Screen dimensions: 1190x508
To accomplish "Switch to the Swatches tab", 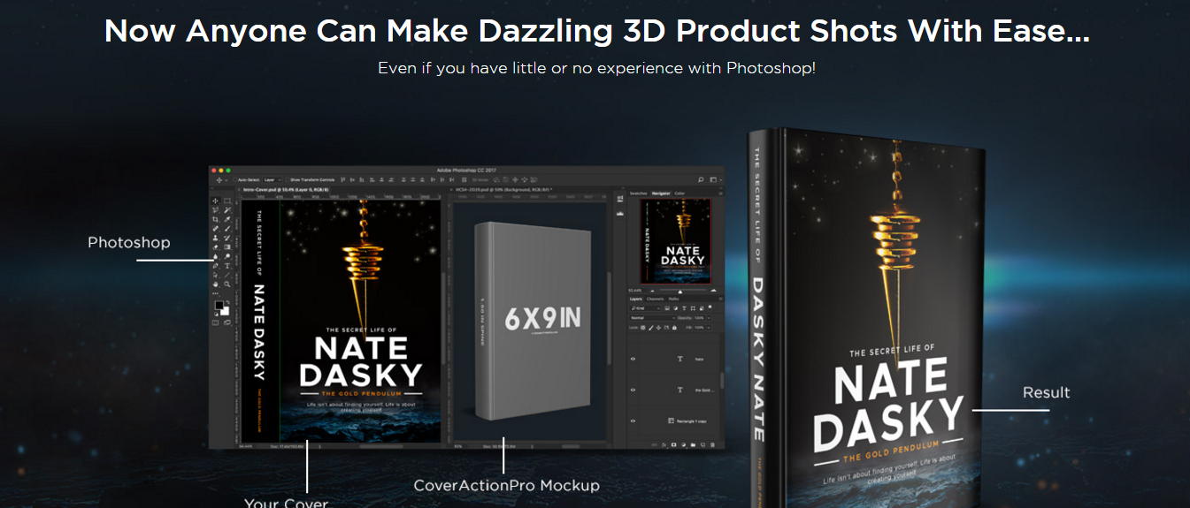I will coord(638,193).
